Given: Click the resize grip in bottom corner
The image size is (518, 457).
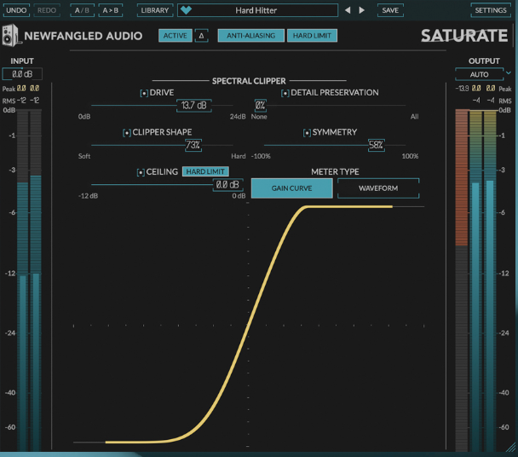Looking at the screenshot, I should [x=510, y=448].
